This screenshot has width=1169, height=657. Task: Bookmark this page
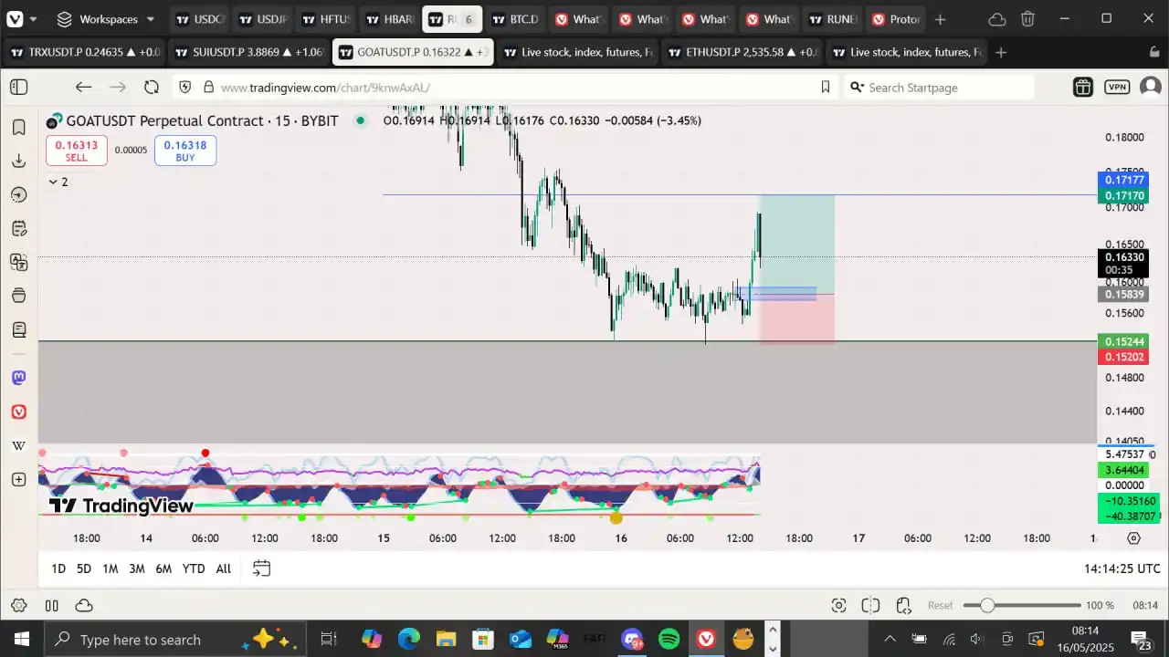826,88
